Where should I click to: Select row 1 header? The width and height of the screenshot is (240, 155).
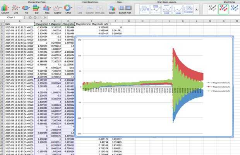[2, 24]
